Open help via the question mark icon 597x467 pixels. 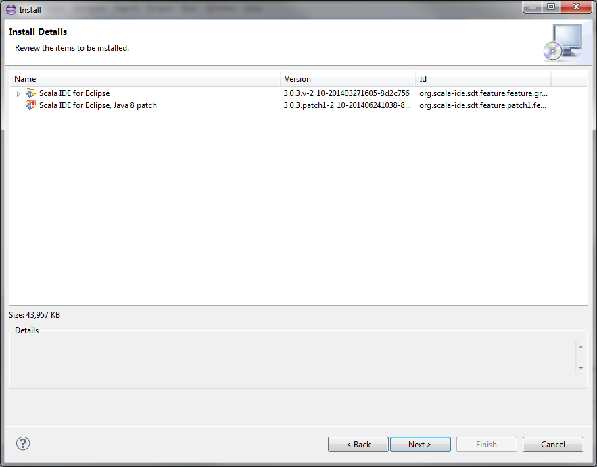[23, 443]
